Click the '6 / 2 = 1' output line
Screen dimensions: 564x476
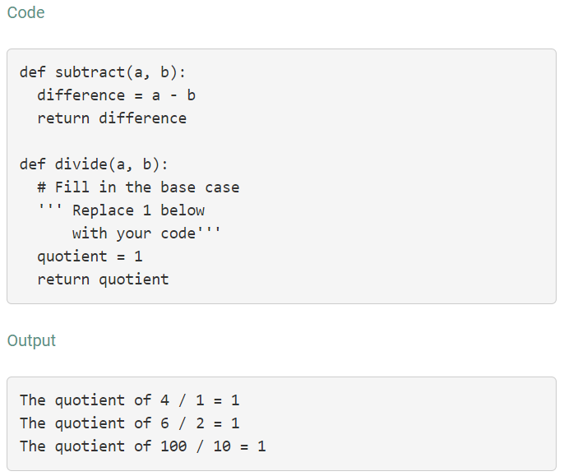[129, 423]
